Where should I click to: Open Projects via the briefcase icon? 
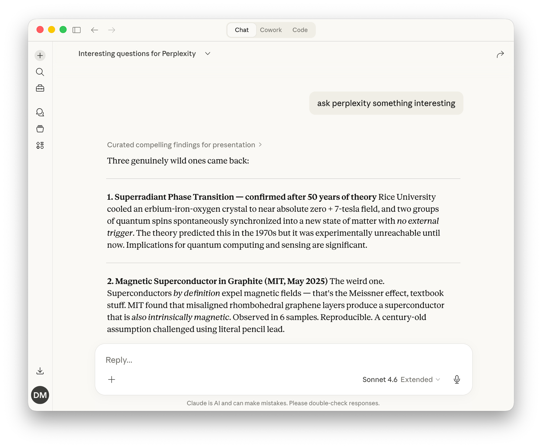[40, 88]
